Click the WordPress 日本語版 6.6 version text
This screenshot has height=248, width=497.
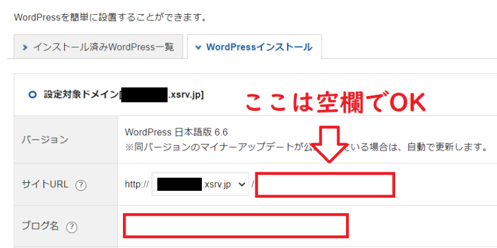click(176, 132)
